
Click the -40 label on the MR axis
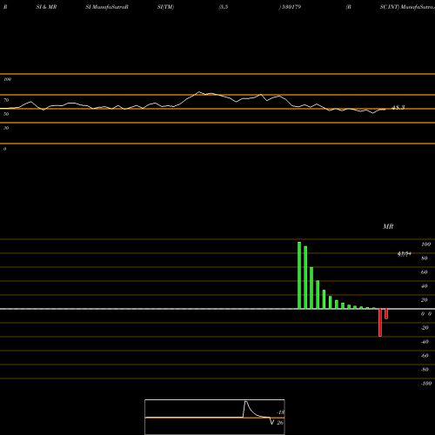coord(425,342)
